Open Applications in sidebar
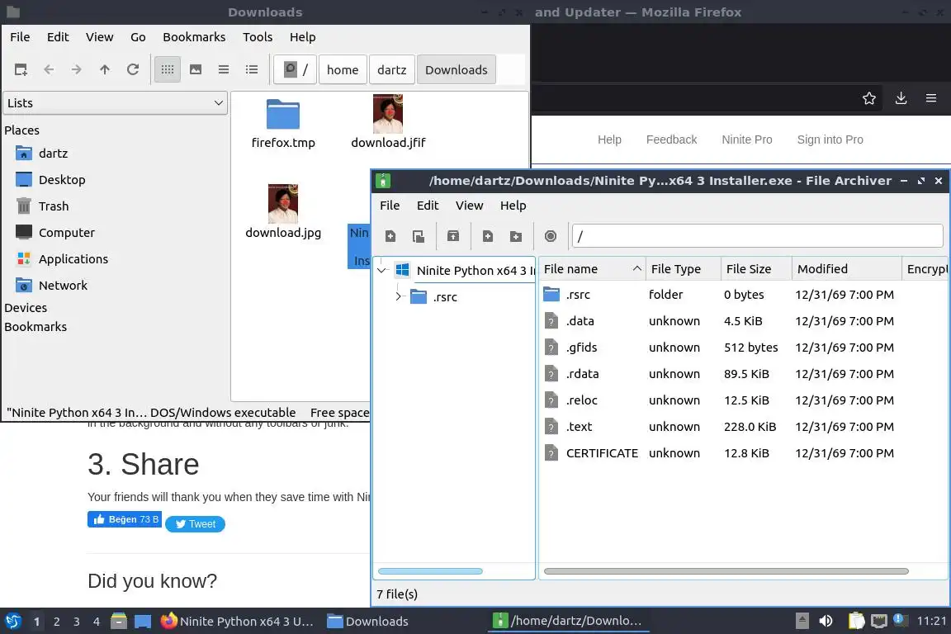 (x=62, y=259)
